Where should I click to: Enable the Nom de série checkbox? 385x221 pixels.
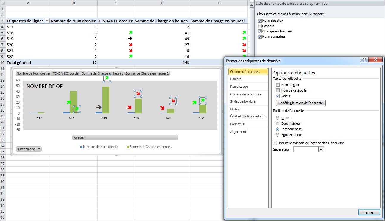278,85
